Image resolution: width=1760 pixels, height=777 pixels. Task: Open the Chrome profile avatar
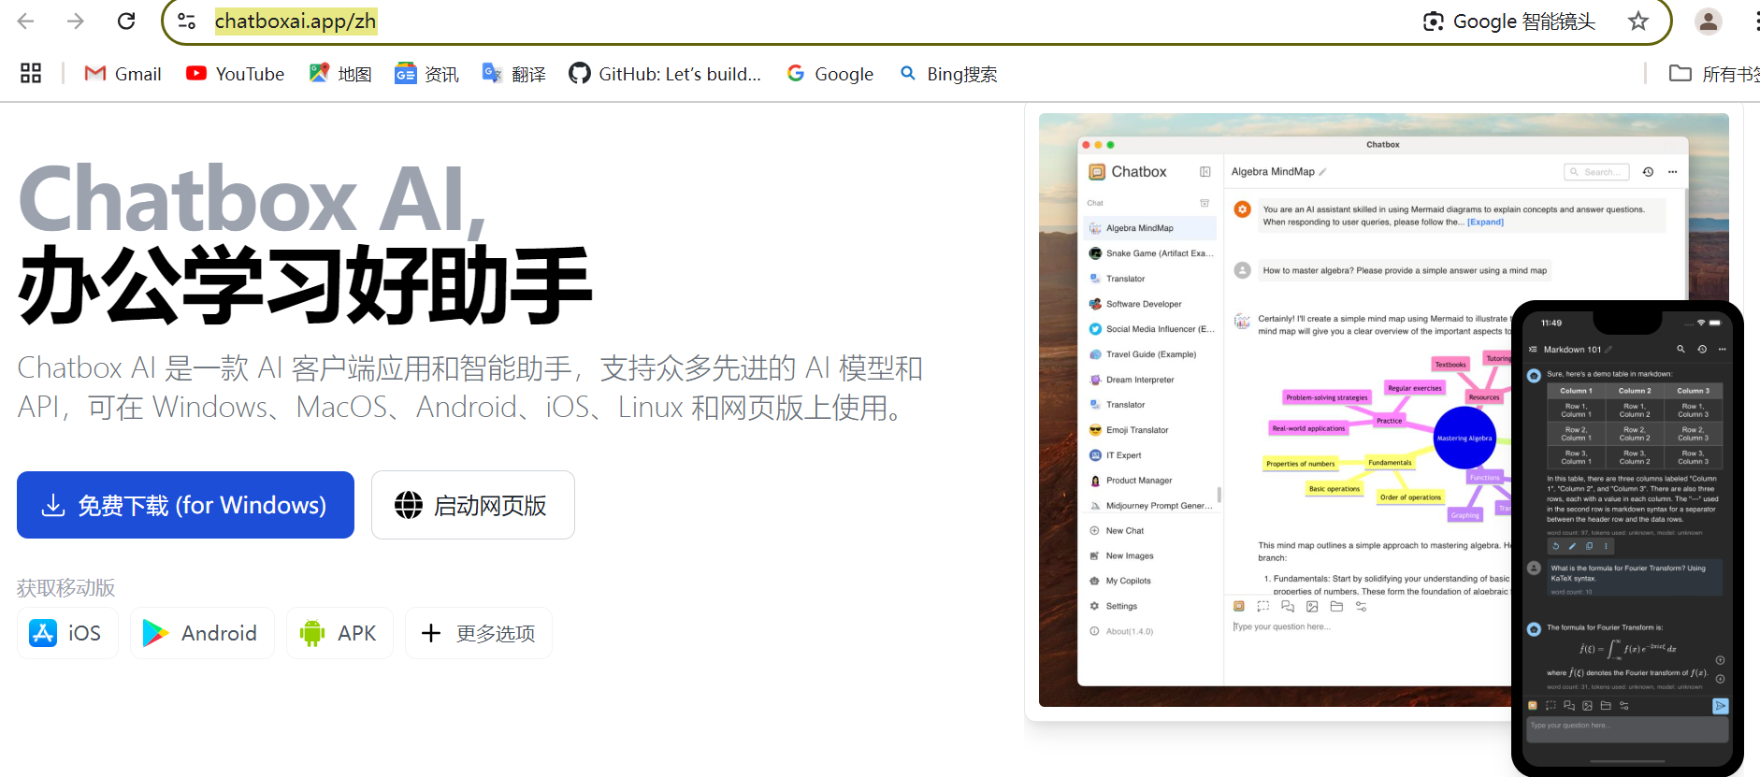1709,21
